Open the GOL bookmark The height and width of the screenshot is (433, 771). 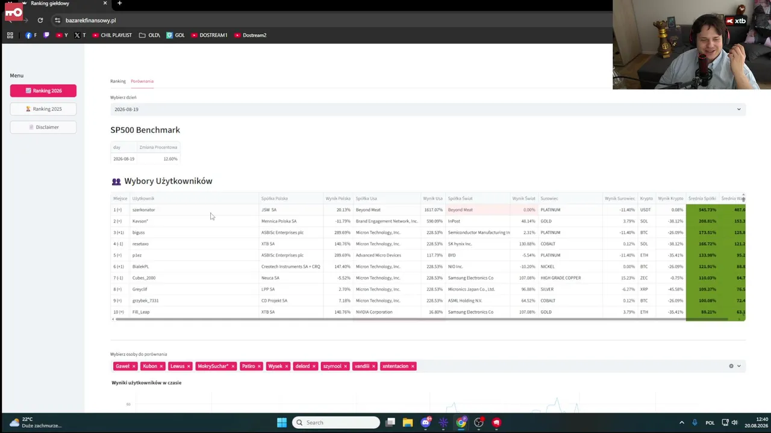176,35
